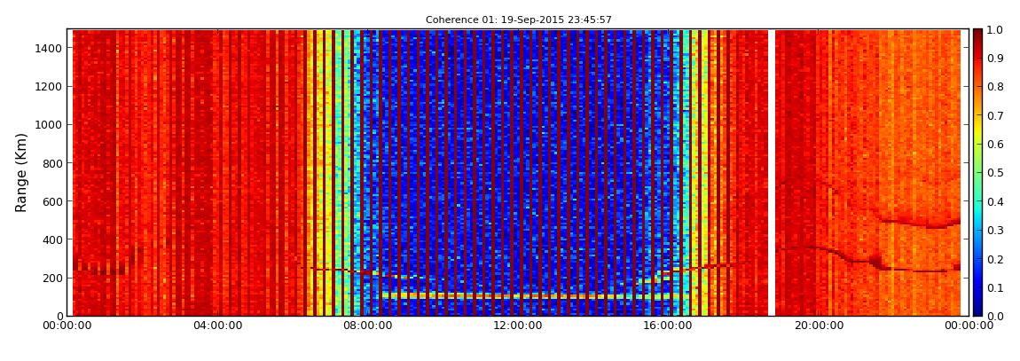Click the 20:00:00 time tick label
The image size is (1020, 361).
point(819,326)
